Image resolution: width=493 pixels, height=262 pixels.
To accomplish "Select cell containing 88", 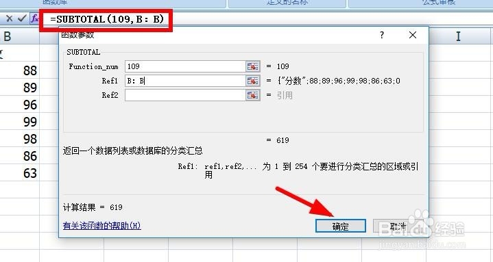I will tap(19, 70).
